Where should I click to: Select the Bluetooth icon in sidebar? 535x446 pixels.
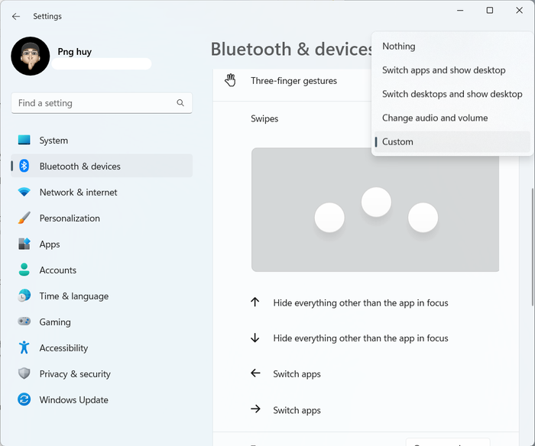click(x=24, y=166)
